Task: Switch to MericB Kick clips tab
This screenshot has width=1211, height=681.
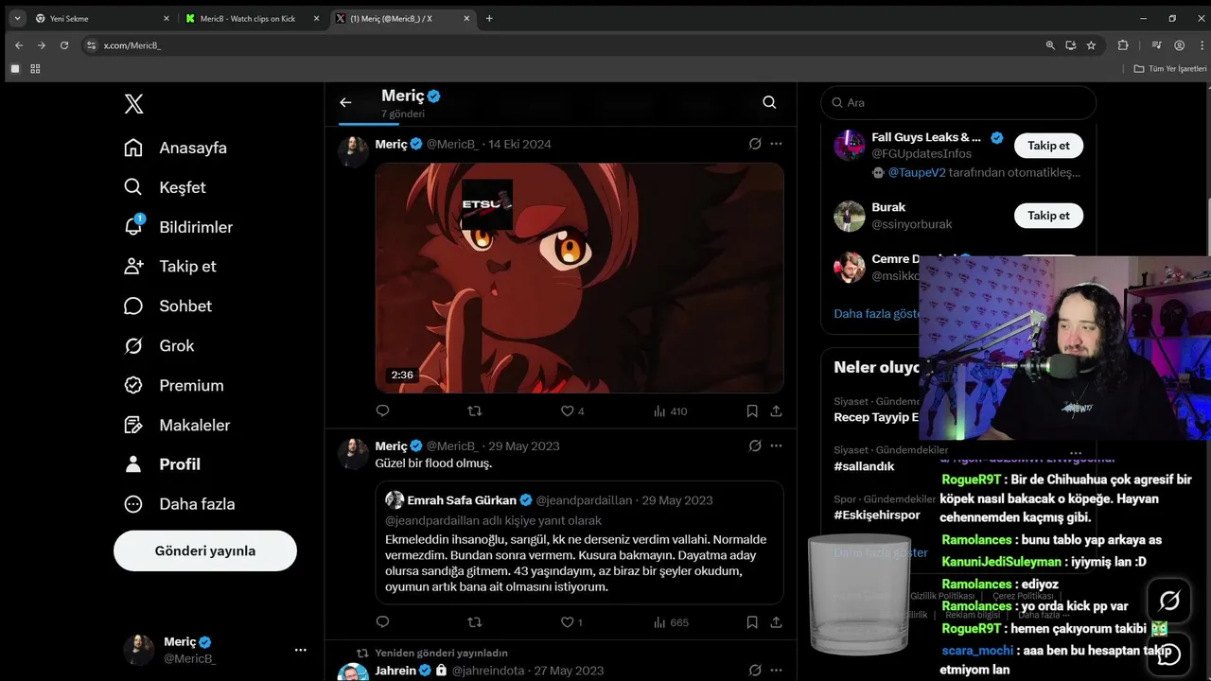Action: [x=254, y=18]
